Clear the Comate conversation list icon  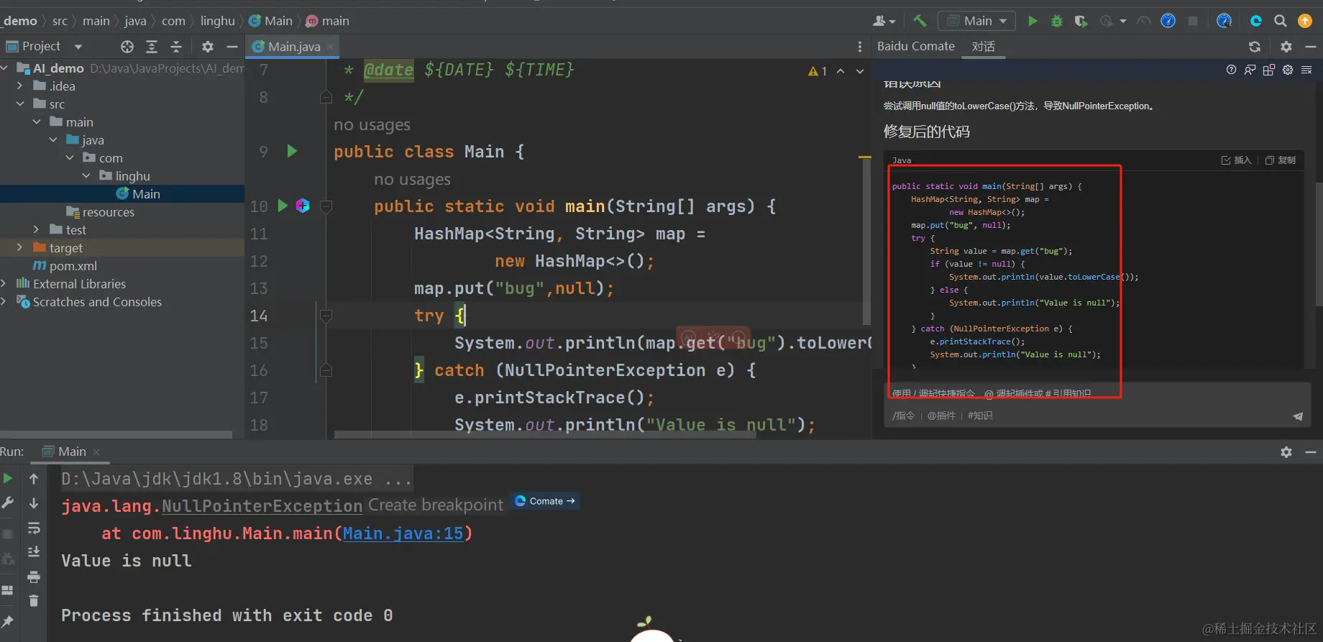(x=1306, y=70)
